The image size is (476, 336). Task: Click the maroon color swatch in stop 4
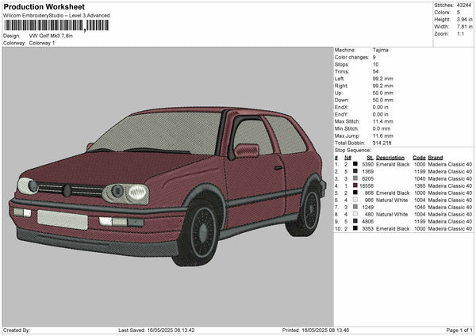[x=355, y=185]
